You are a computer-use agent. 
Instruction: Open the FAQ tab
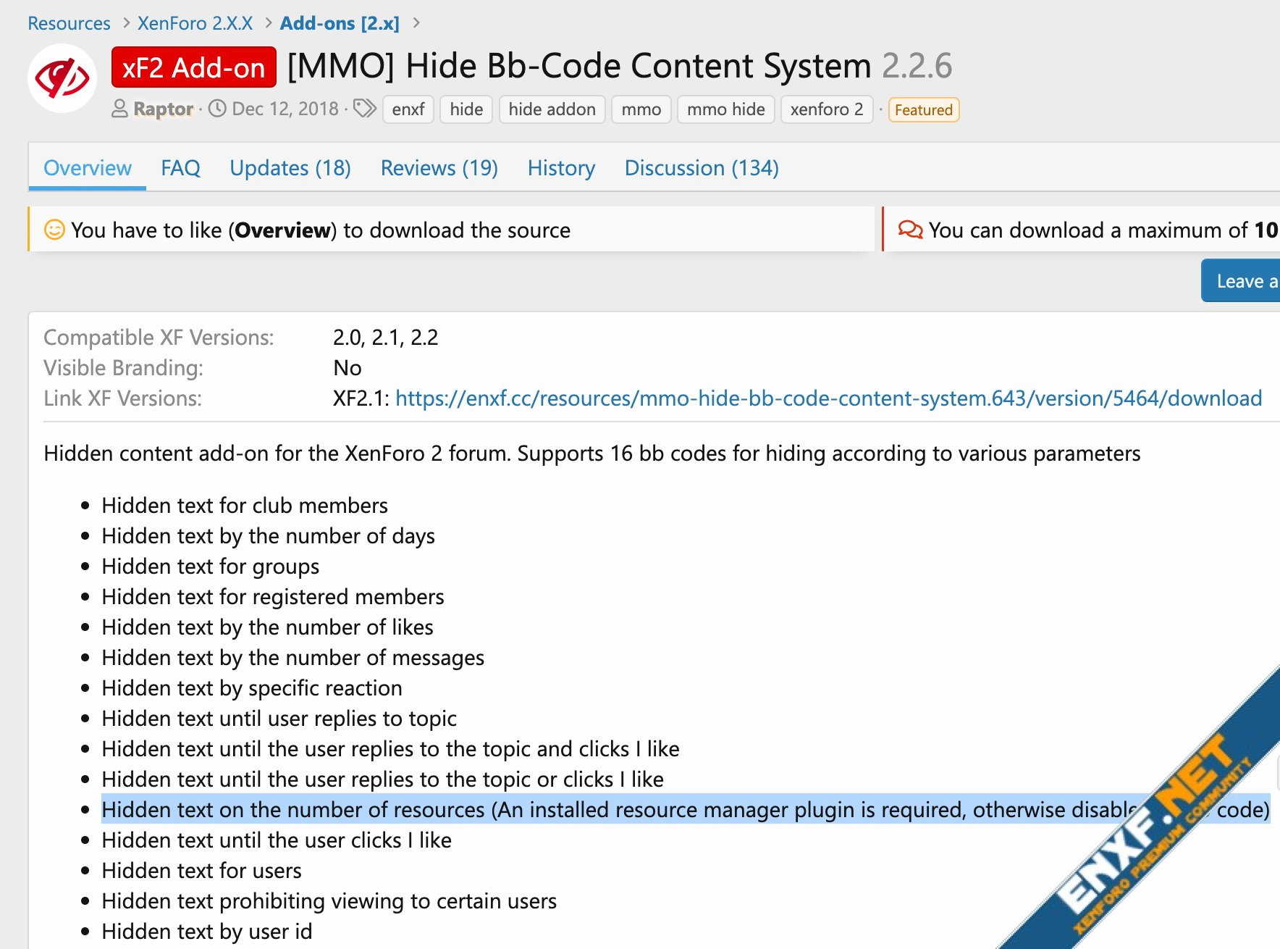coord(180,168)
